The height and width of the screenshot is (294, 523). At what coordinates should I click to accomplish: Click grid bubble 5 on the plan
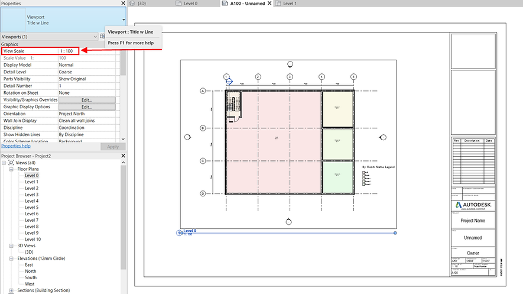(x=353, y=77)
